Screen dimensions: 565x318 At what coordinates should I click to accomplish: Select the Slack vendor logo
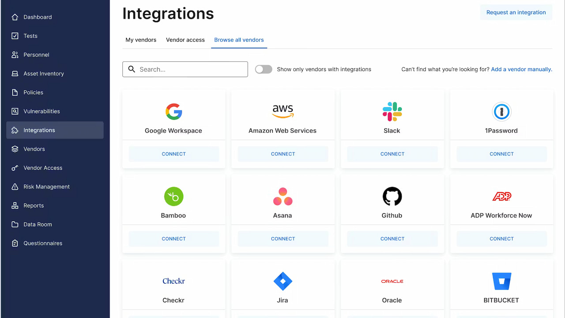pyautogui.click(x=392, y=111)
